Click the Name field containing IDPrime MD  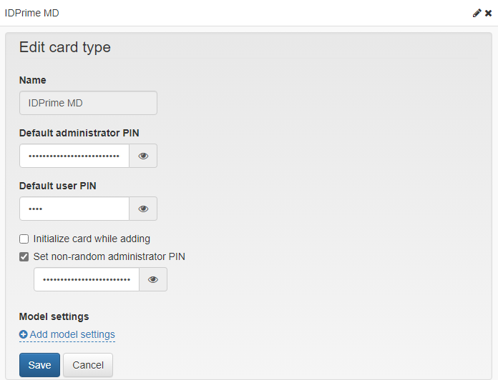coord(88,103)
